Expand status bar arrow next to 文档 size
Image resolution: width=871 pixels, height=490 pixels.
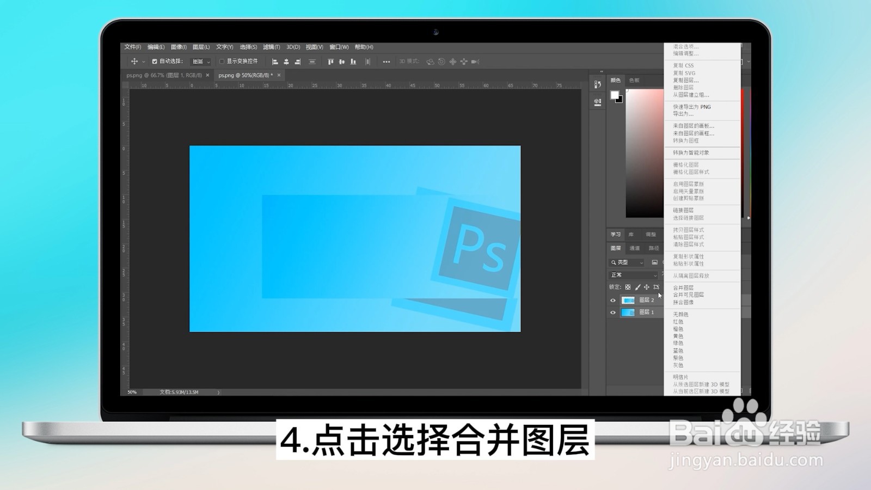[218, 392]
